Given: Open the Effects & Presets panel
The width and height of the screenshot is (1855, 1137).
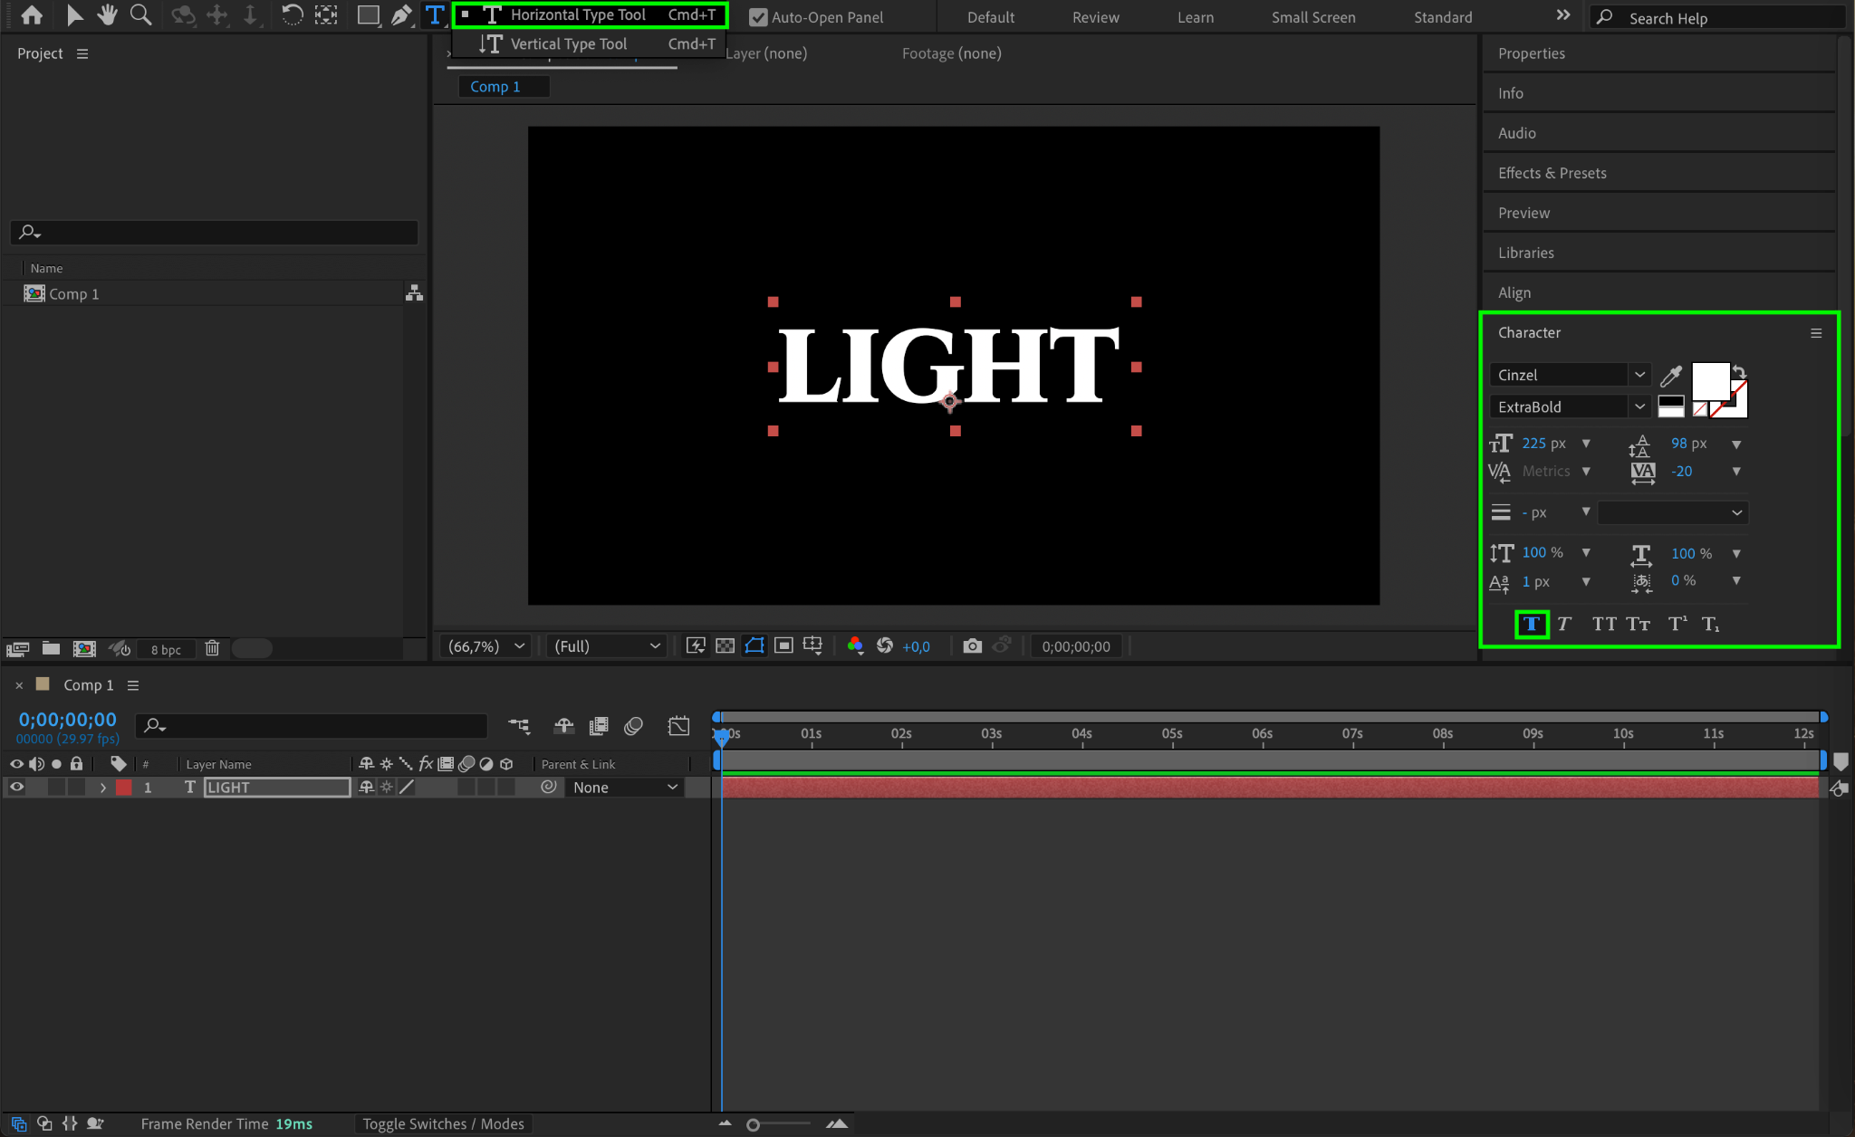Looking at the screenshot, I should (1552, 173).
